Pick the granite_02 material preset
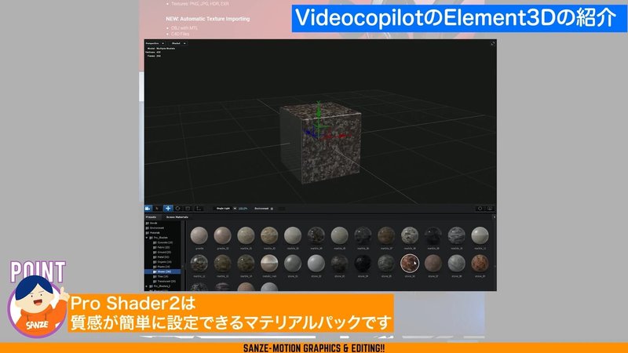 click(222, 235)
